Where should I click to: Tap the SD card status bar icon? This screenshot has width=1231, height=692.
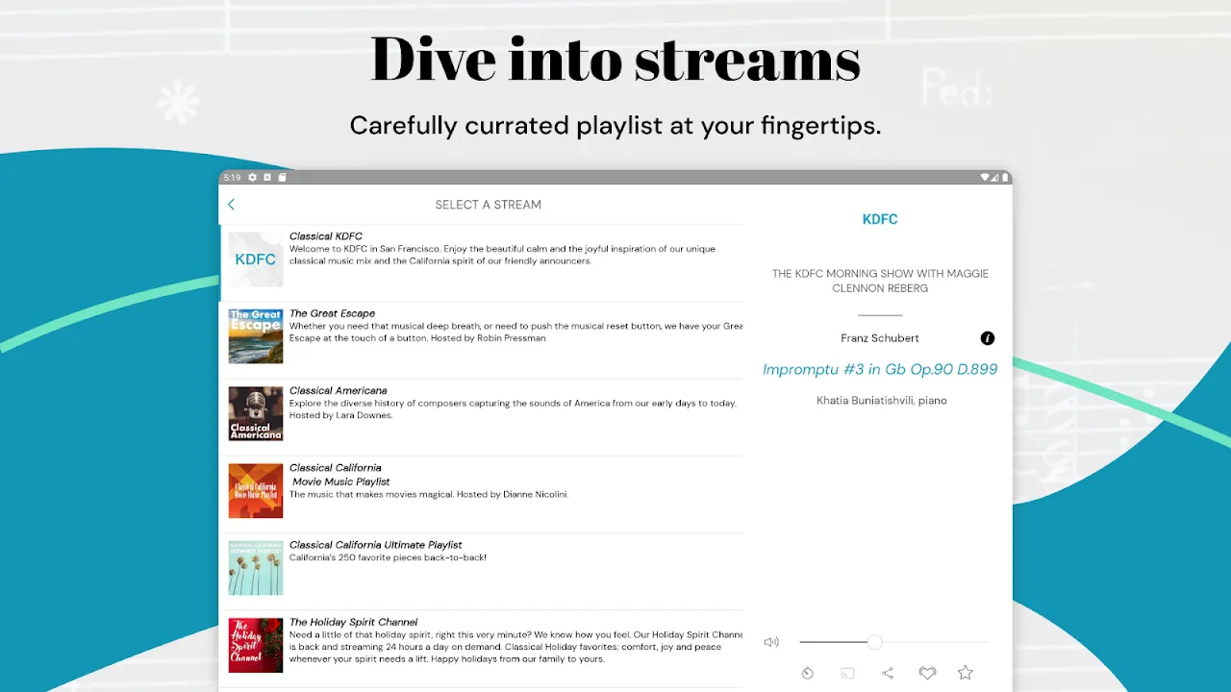pos(283,178)
